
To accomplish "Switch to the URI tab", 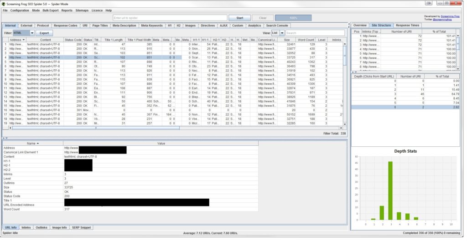I will pos(85,26).
